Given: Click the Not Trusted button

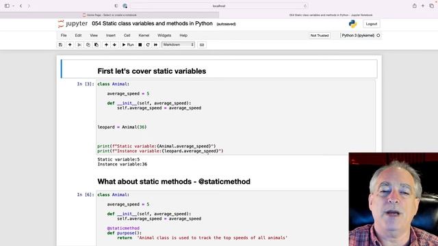Looking at the screenshot, I should (320, 36).
